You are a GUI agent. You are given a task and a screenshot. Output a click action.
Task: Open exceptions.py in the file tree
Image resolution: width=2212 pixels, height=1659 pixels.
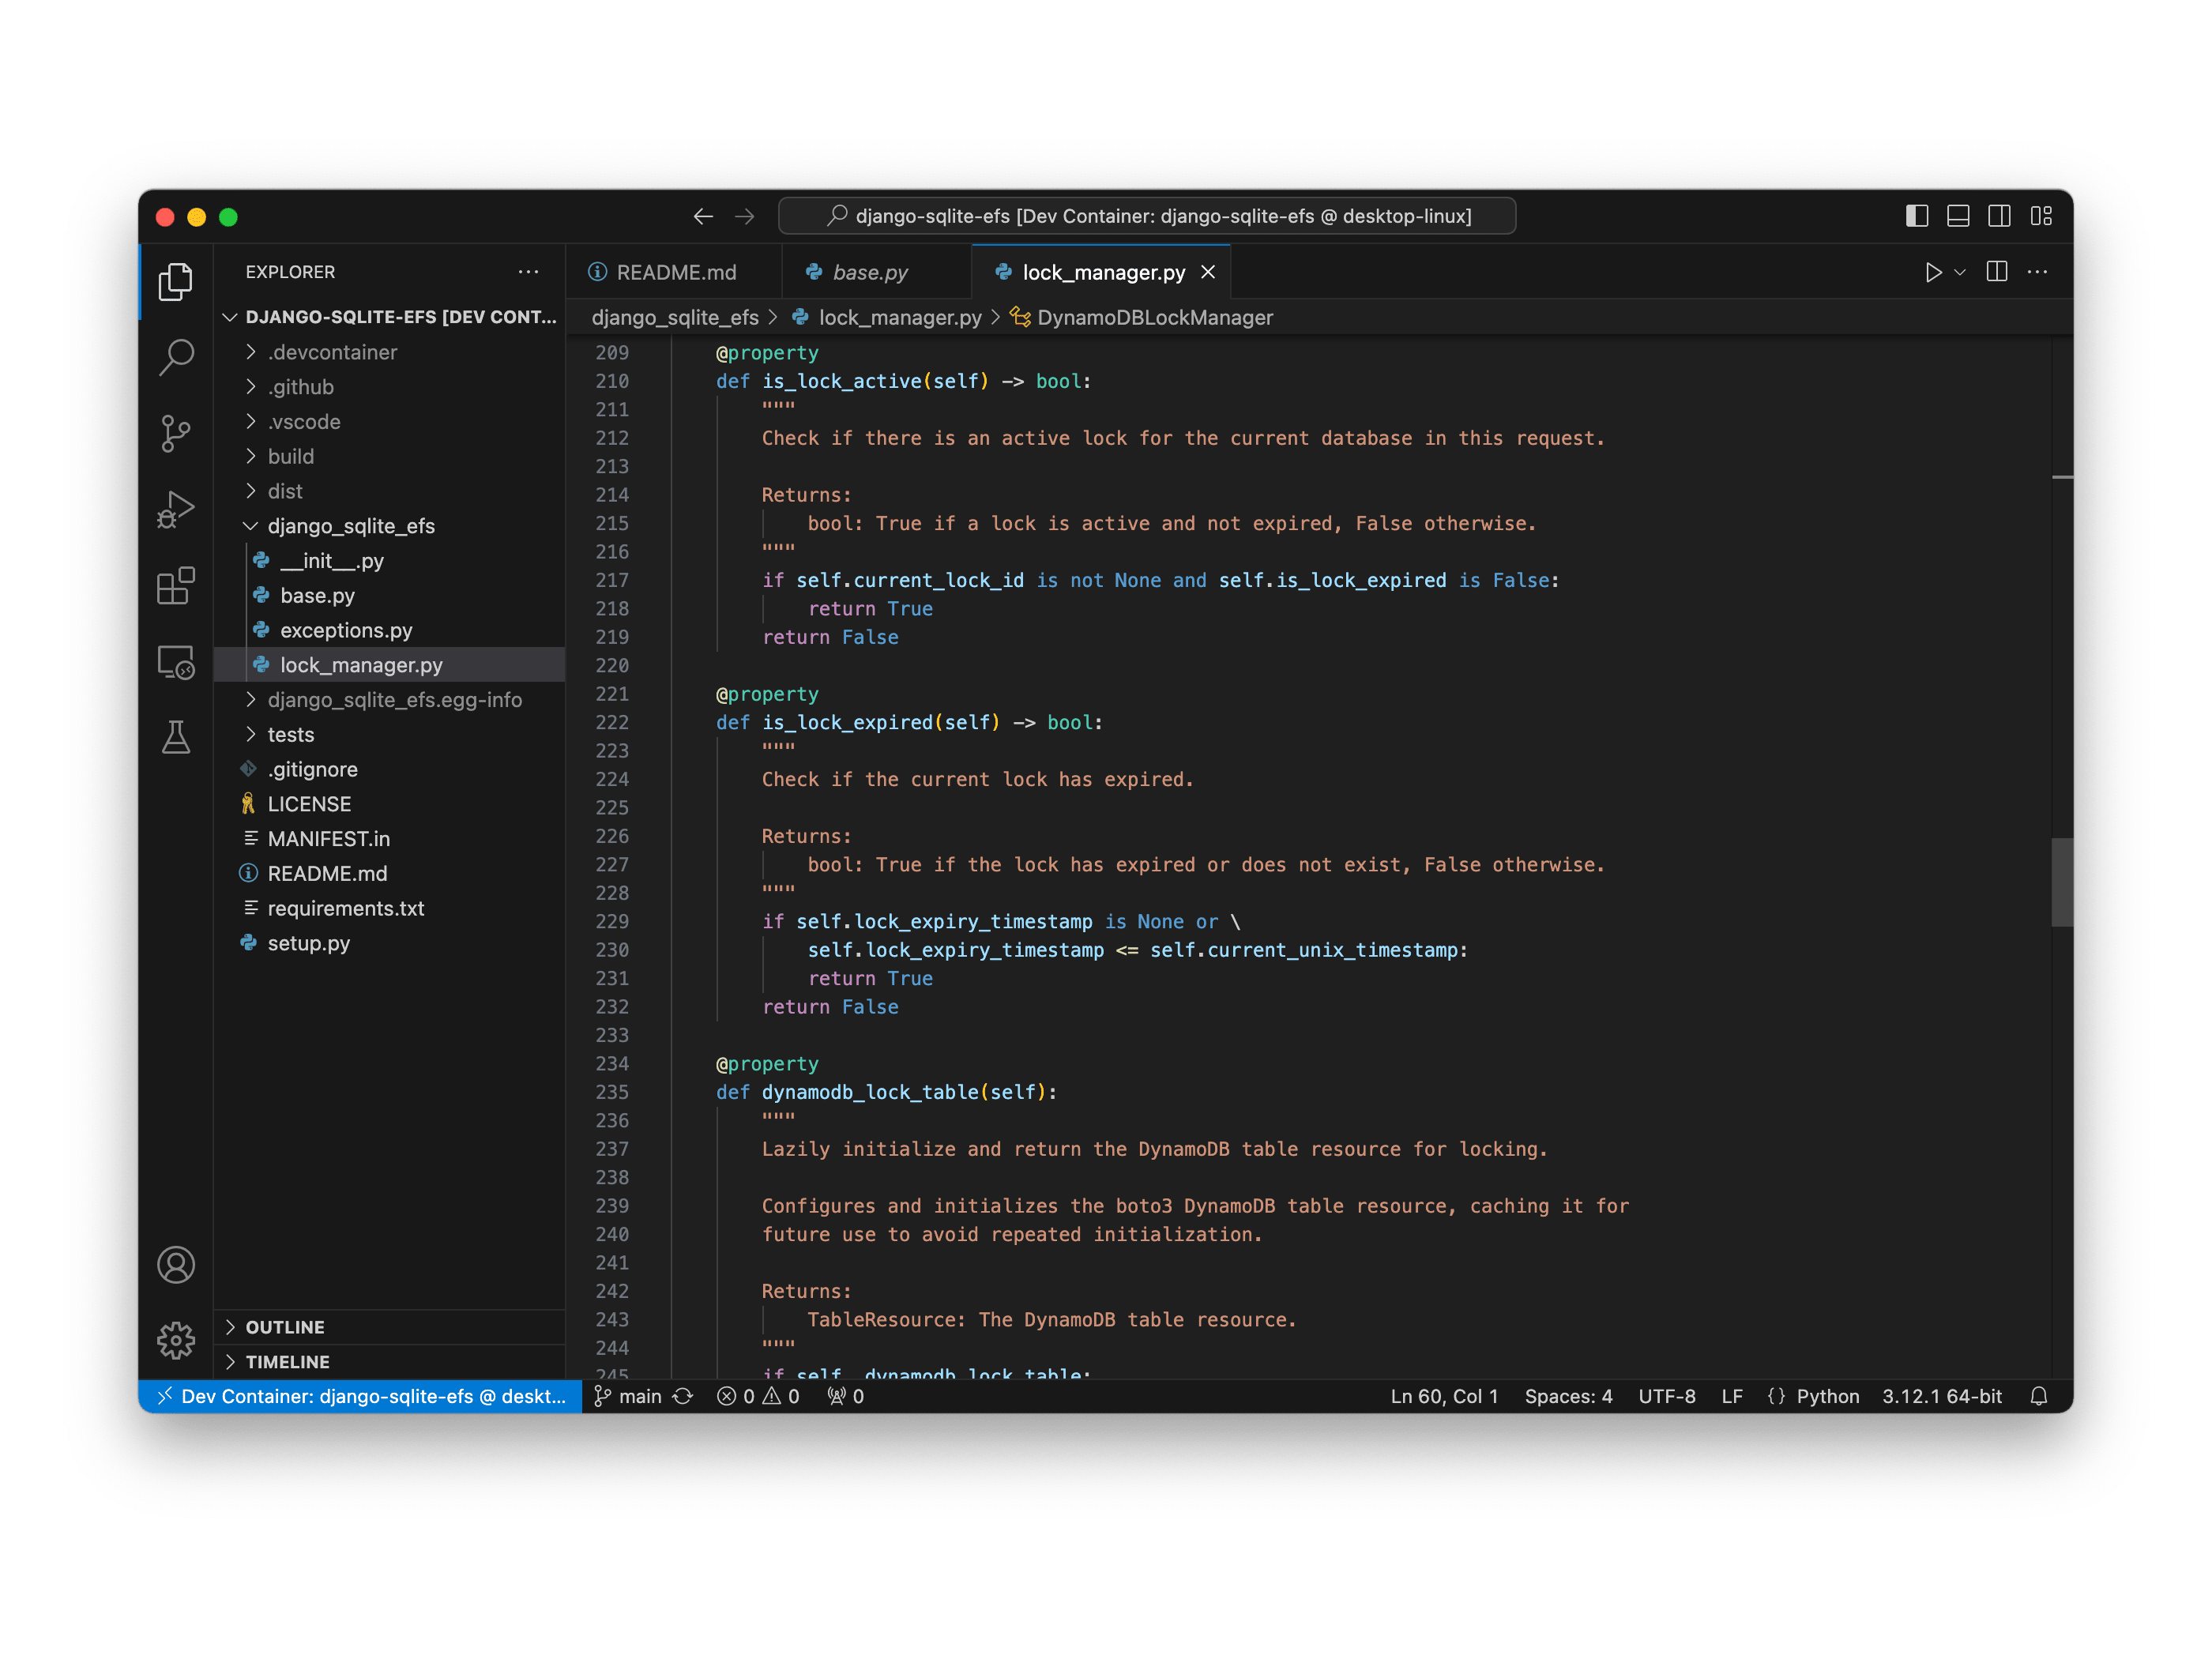click(x=390, y=630)
